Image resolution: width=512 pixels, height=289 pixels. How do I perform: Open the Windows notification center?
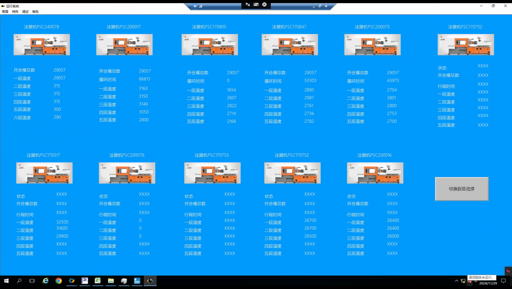[504, 281]
